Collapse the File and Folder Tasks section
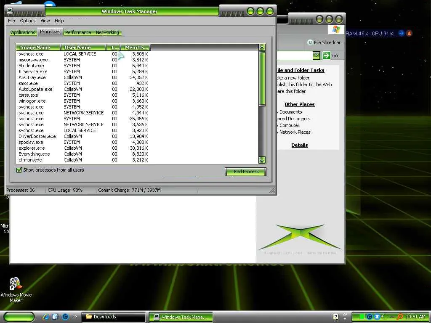Screen dimensions: 431x323 (301, 70)
